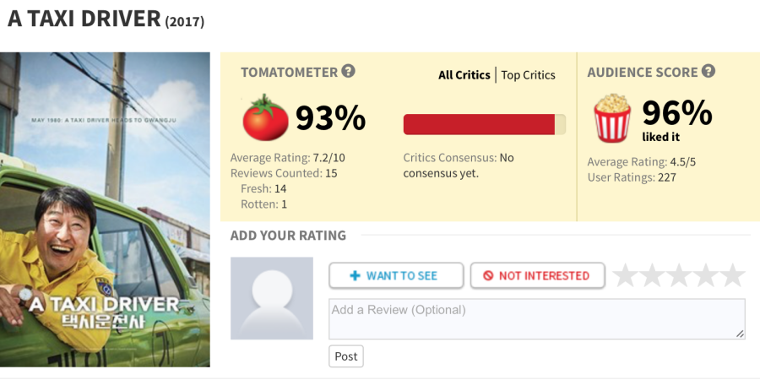
Task: Click the prohibited icon on Not Interested
Action: [x=488, y=275]
